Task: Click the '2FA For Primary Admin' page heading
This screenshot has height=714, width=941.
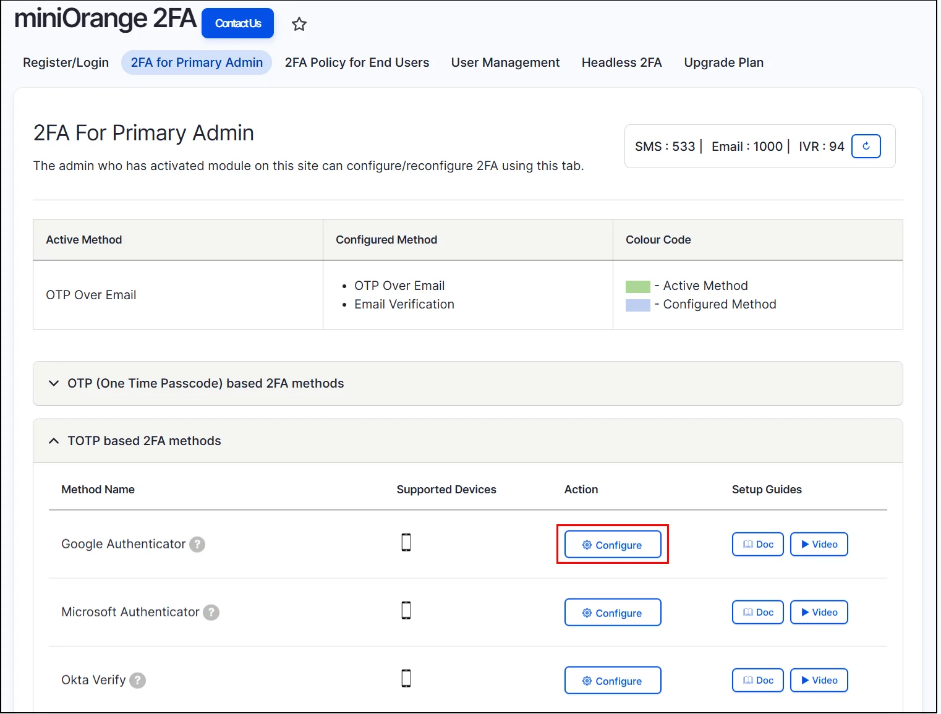Action: click(143, 133)
